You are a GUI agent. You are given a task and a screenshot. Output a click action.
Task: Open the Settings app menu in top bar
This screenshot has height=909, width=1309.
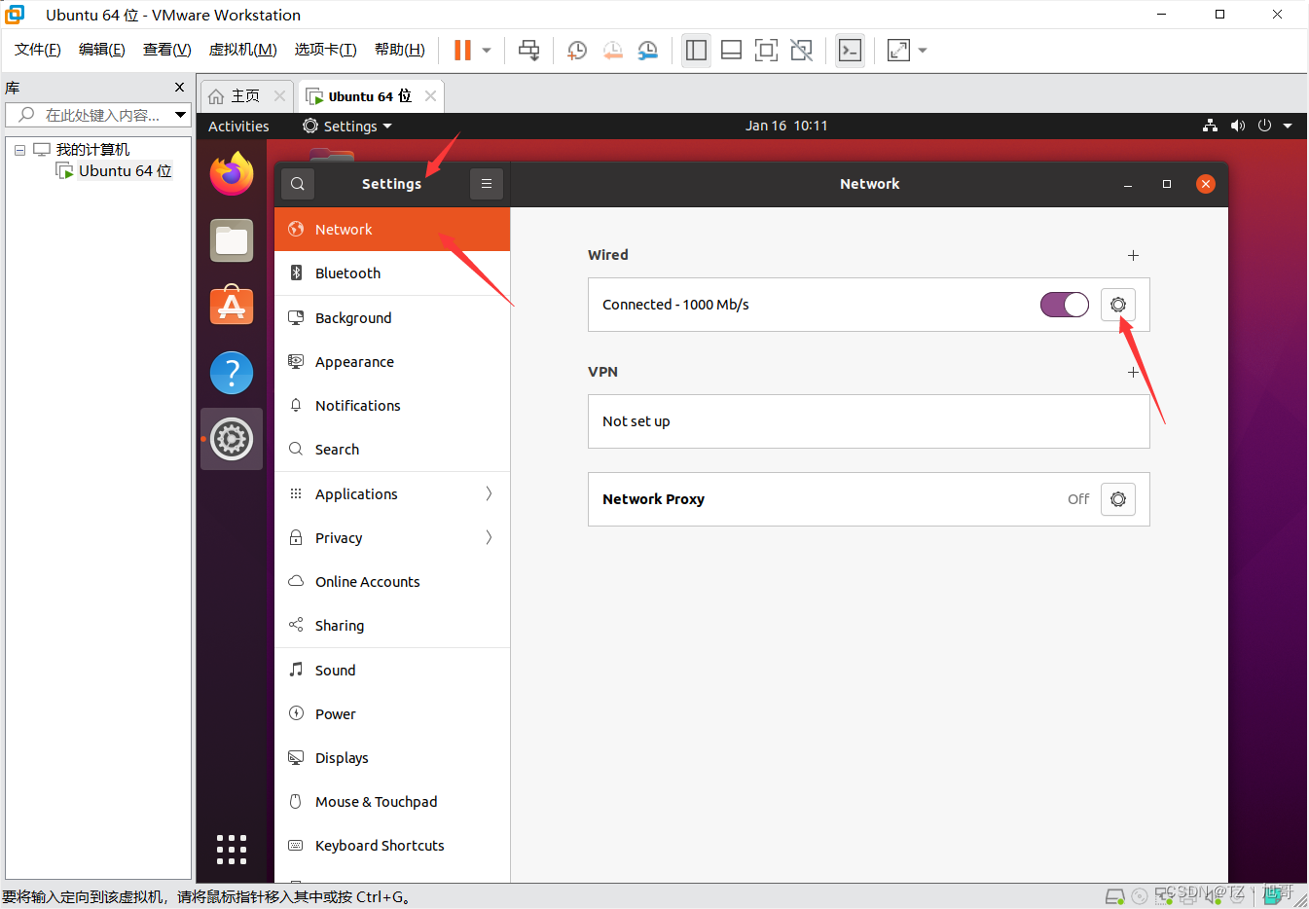347,127
